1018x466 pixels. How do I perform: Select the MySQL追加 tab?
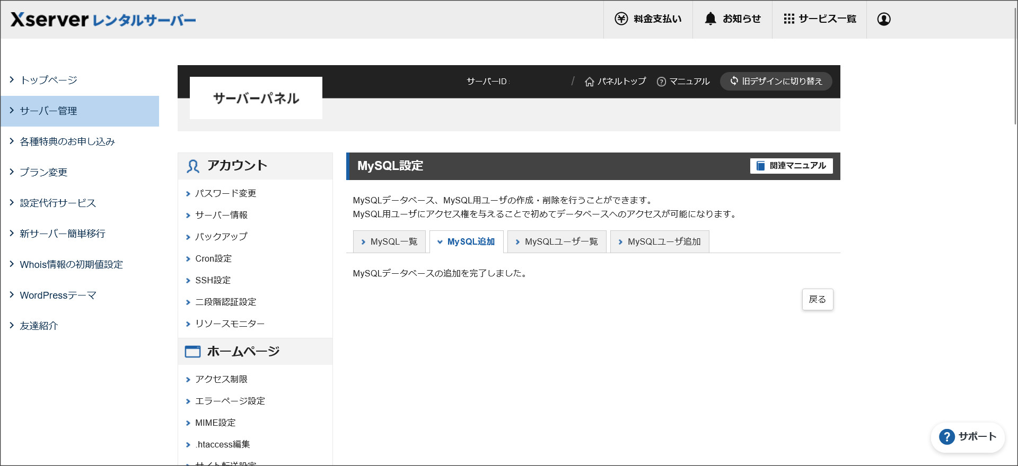466,241
